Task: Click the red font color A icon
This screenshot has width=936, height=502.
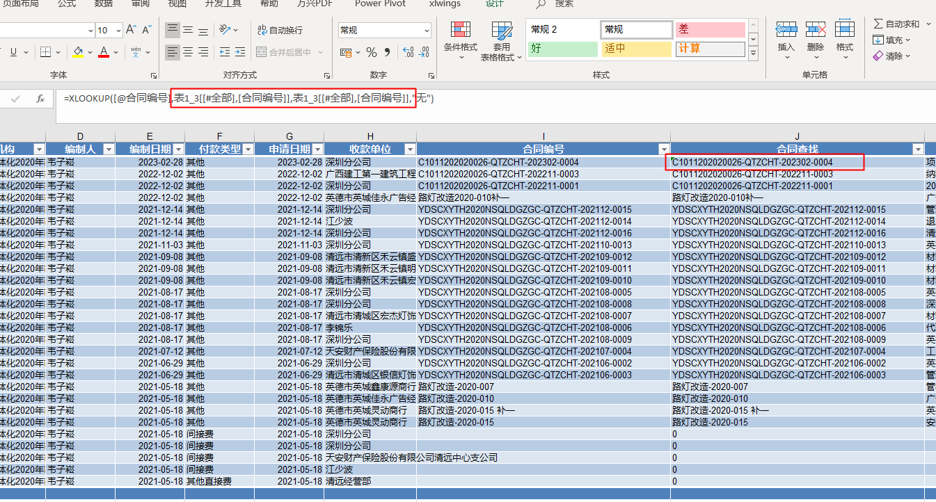Action: pos(104,52)
